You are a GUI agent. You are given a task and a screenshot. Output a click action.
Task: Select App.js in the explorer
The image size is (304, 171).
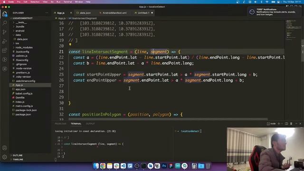pos(19,85)
